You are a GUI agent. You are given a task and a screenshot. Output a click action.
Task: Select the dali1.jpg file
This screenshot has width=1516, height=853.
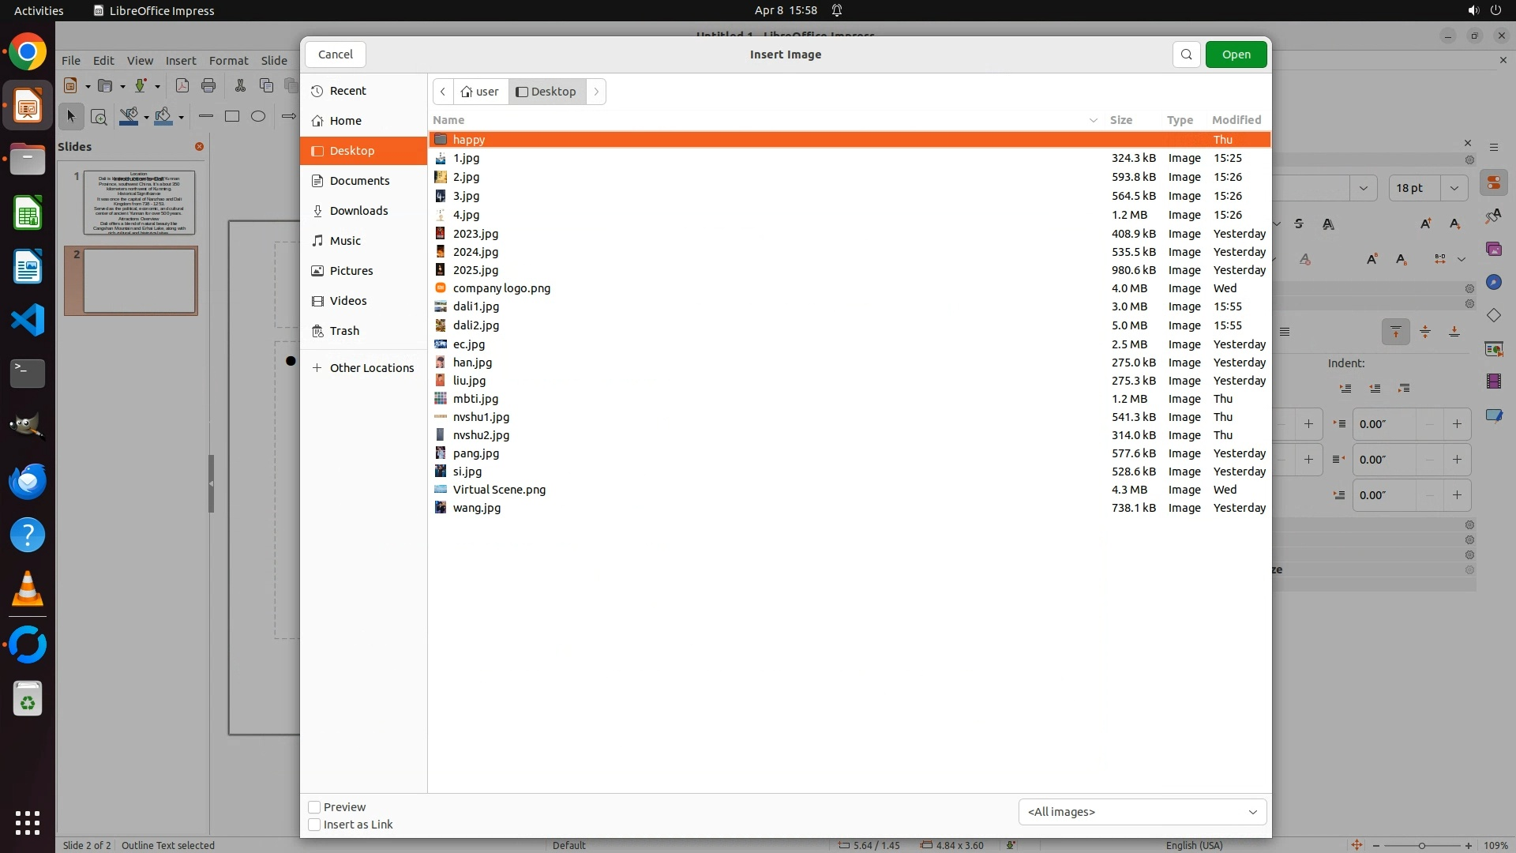[x=476, y=306]
